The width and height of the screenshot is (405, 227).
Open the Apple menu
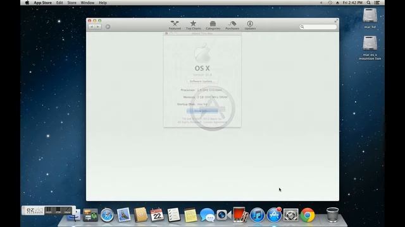click(27, 3)
